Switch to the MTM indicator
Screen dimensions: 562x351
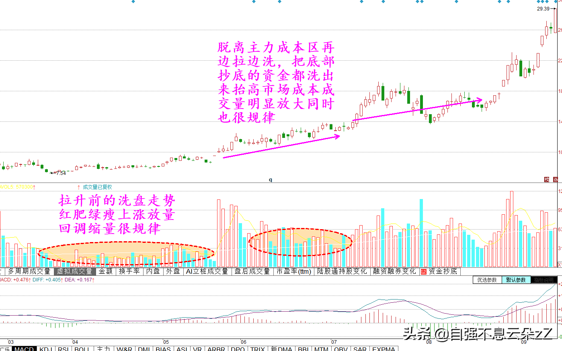321,349
